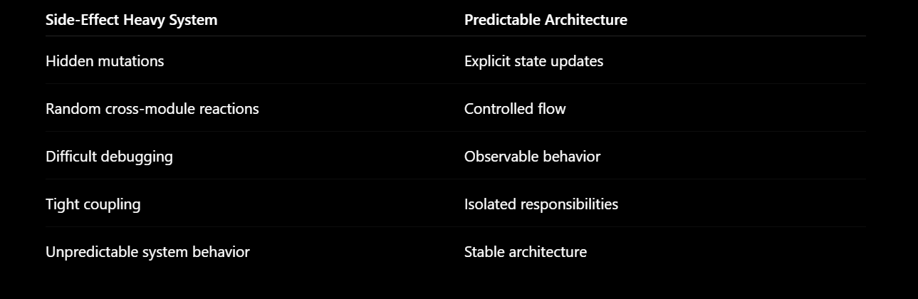Click the 'Side-Effect Heavy System' column header
This screenshot has height=299, width=918.
click(x=131, y=20)
